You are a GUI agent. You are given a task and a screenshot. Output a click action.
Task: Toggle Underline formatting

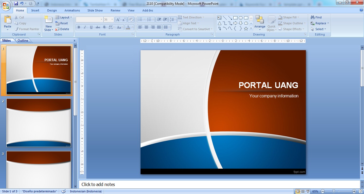[91, 27]
